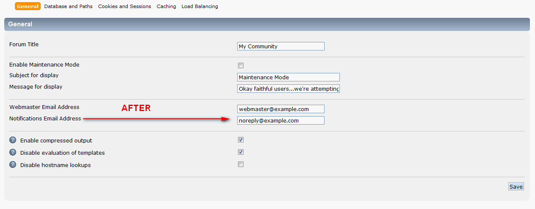
Task: Focus the Forum Title field
Action: point(281,46)
